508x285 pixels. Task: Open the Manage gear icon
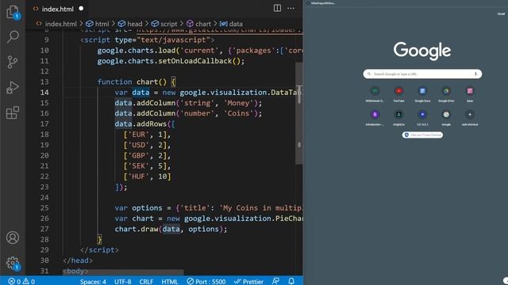click(13, 263)
